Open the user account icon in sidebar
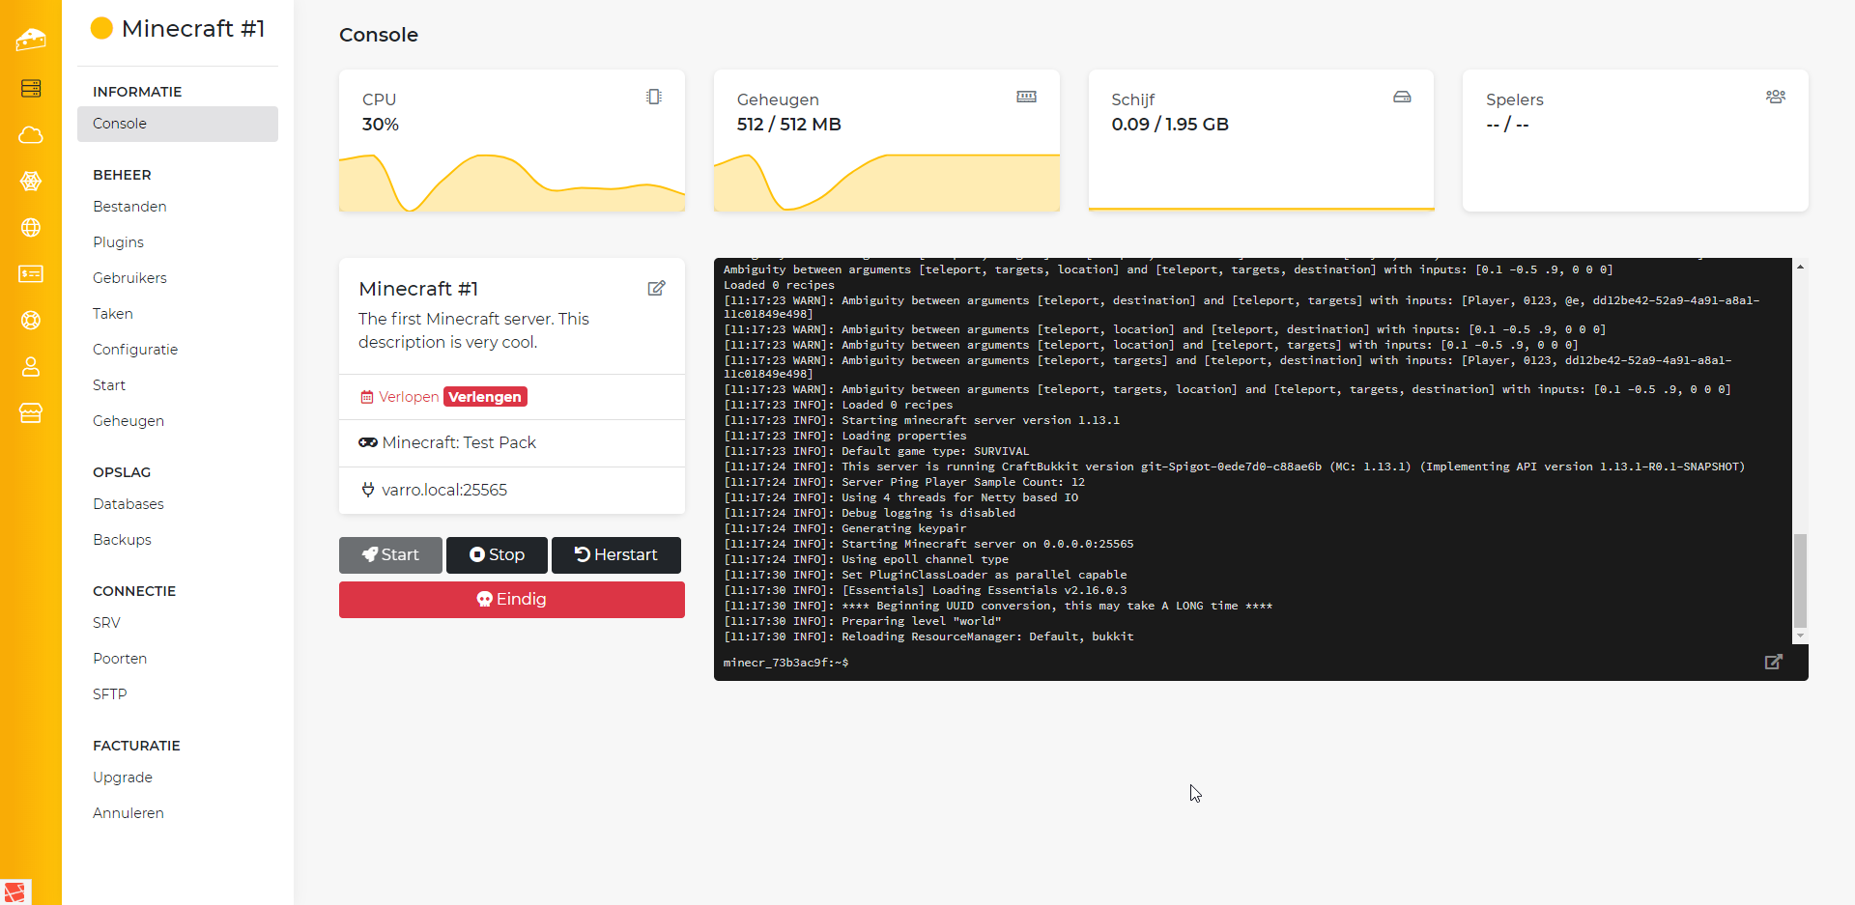1855x905 pixels. (31, 367)
